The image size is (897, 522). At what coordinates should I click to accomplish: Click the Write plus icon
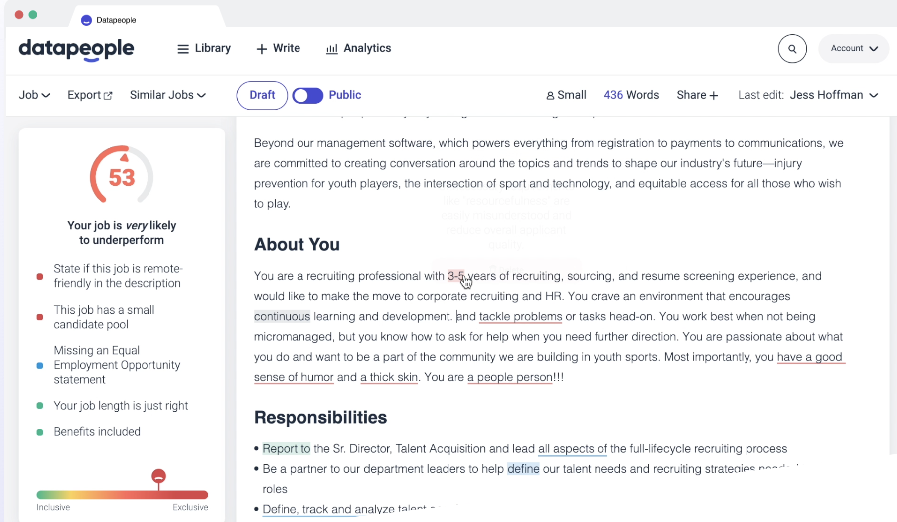click(x=261, y=48)
